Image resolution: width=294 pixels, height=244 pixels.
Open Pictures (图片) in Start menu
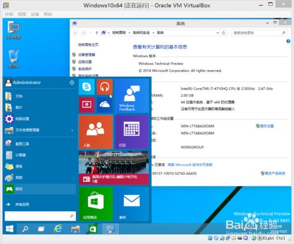(40, 107)
